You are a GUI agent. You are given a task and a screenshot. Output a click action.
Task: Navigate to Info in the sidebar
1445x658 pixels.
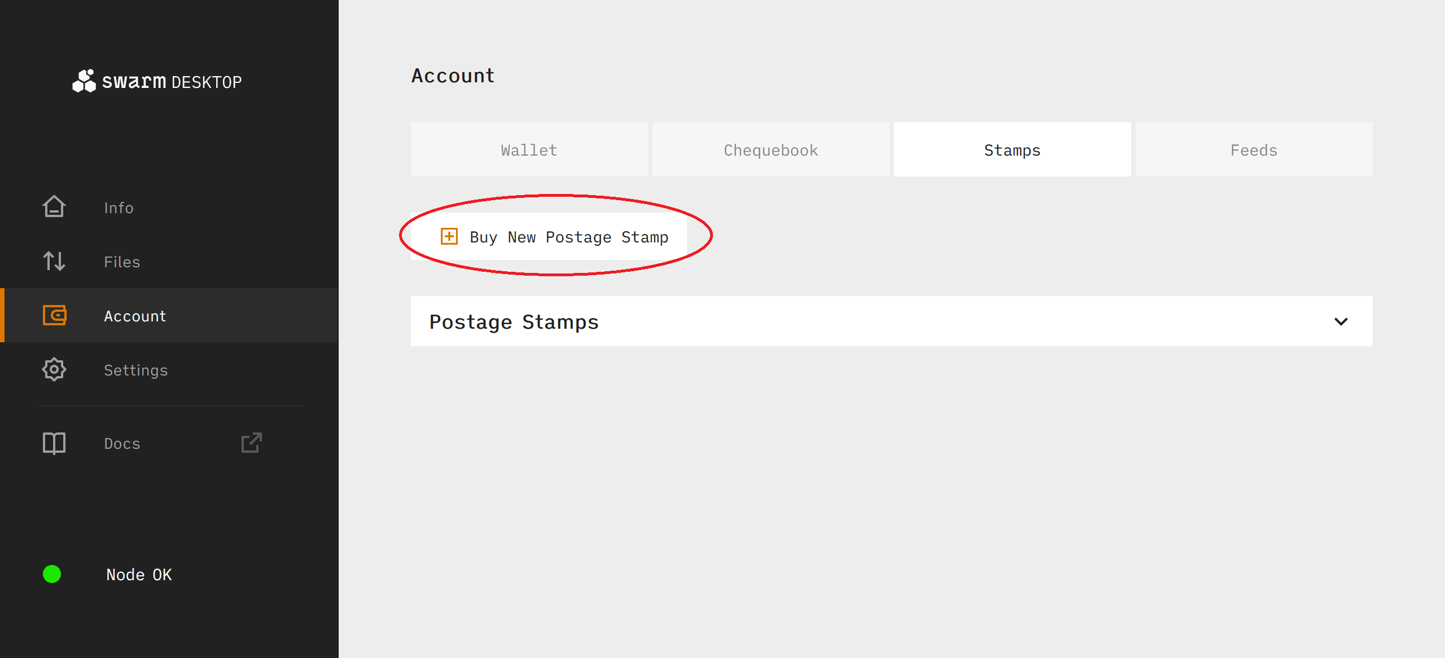click(x=119, y=207)
